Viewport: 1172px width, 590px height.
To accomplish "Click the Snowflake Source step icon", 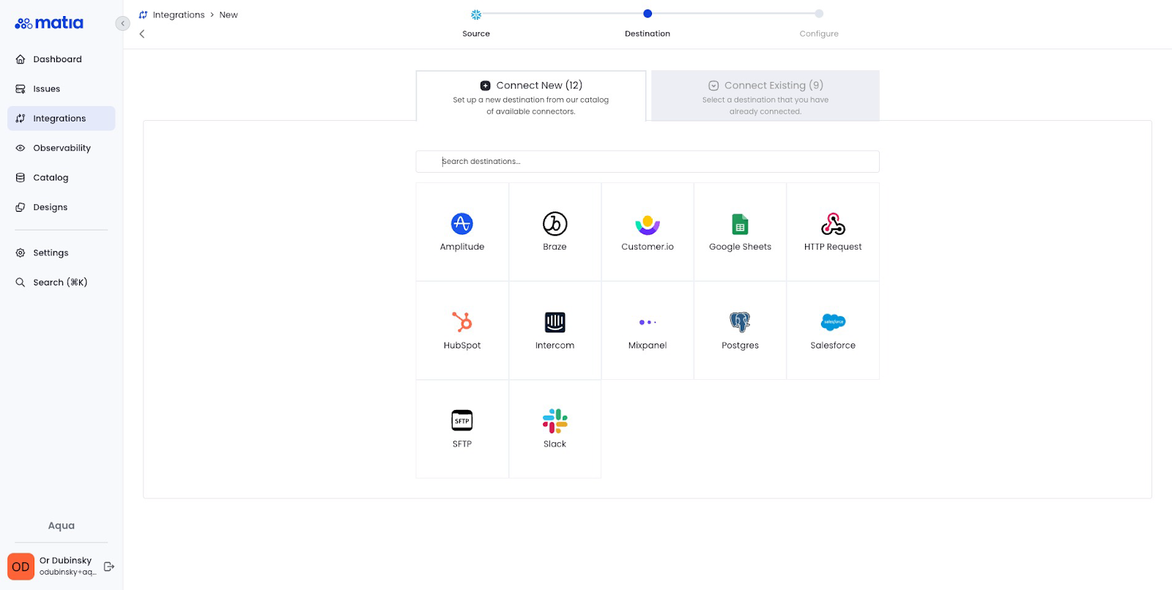I will pyautogui.click(x=476, y=15).
